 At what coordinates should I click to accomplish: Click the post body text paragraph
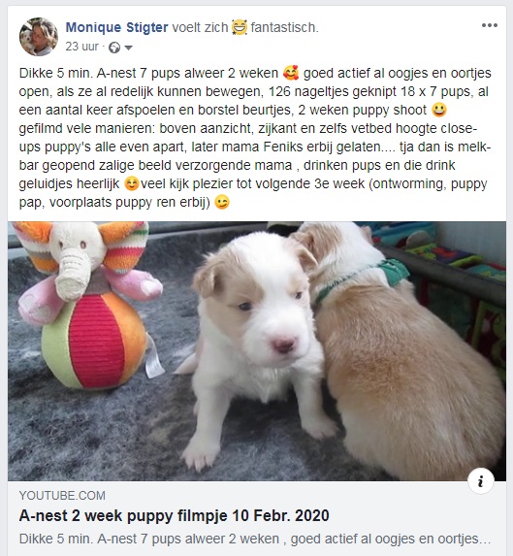click(255, 138)
